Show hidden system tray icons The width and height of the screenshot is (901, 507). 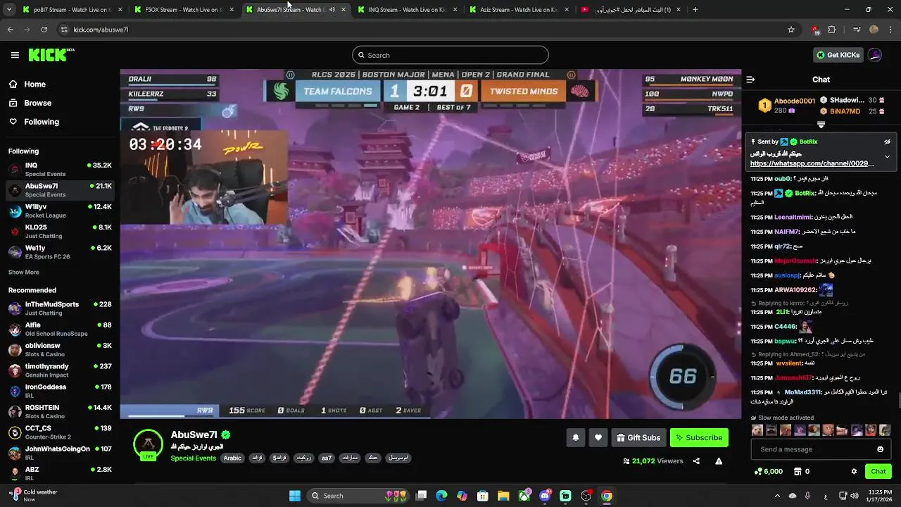pyautogui.click(x=777, y=496)
